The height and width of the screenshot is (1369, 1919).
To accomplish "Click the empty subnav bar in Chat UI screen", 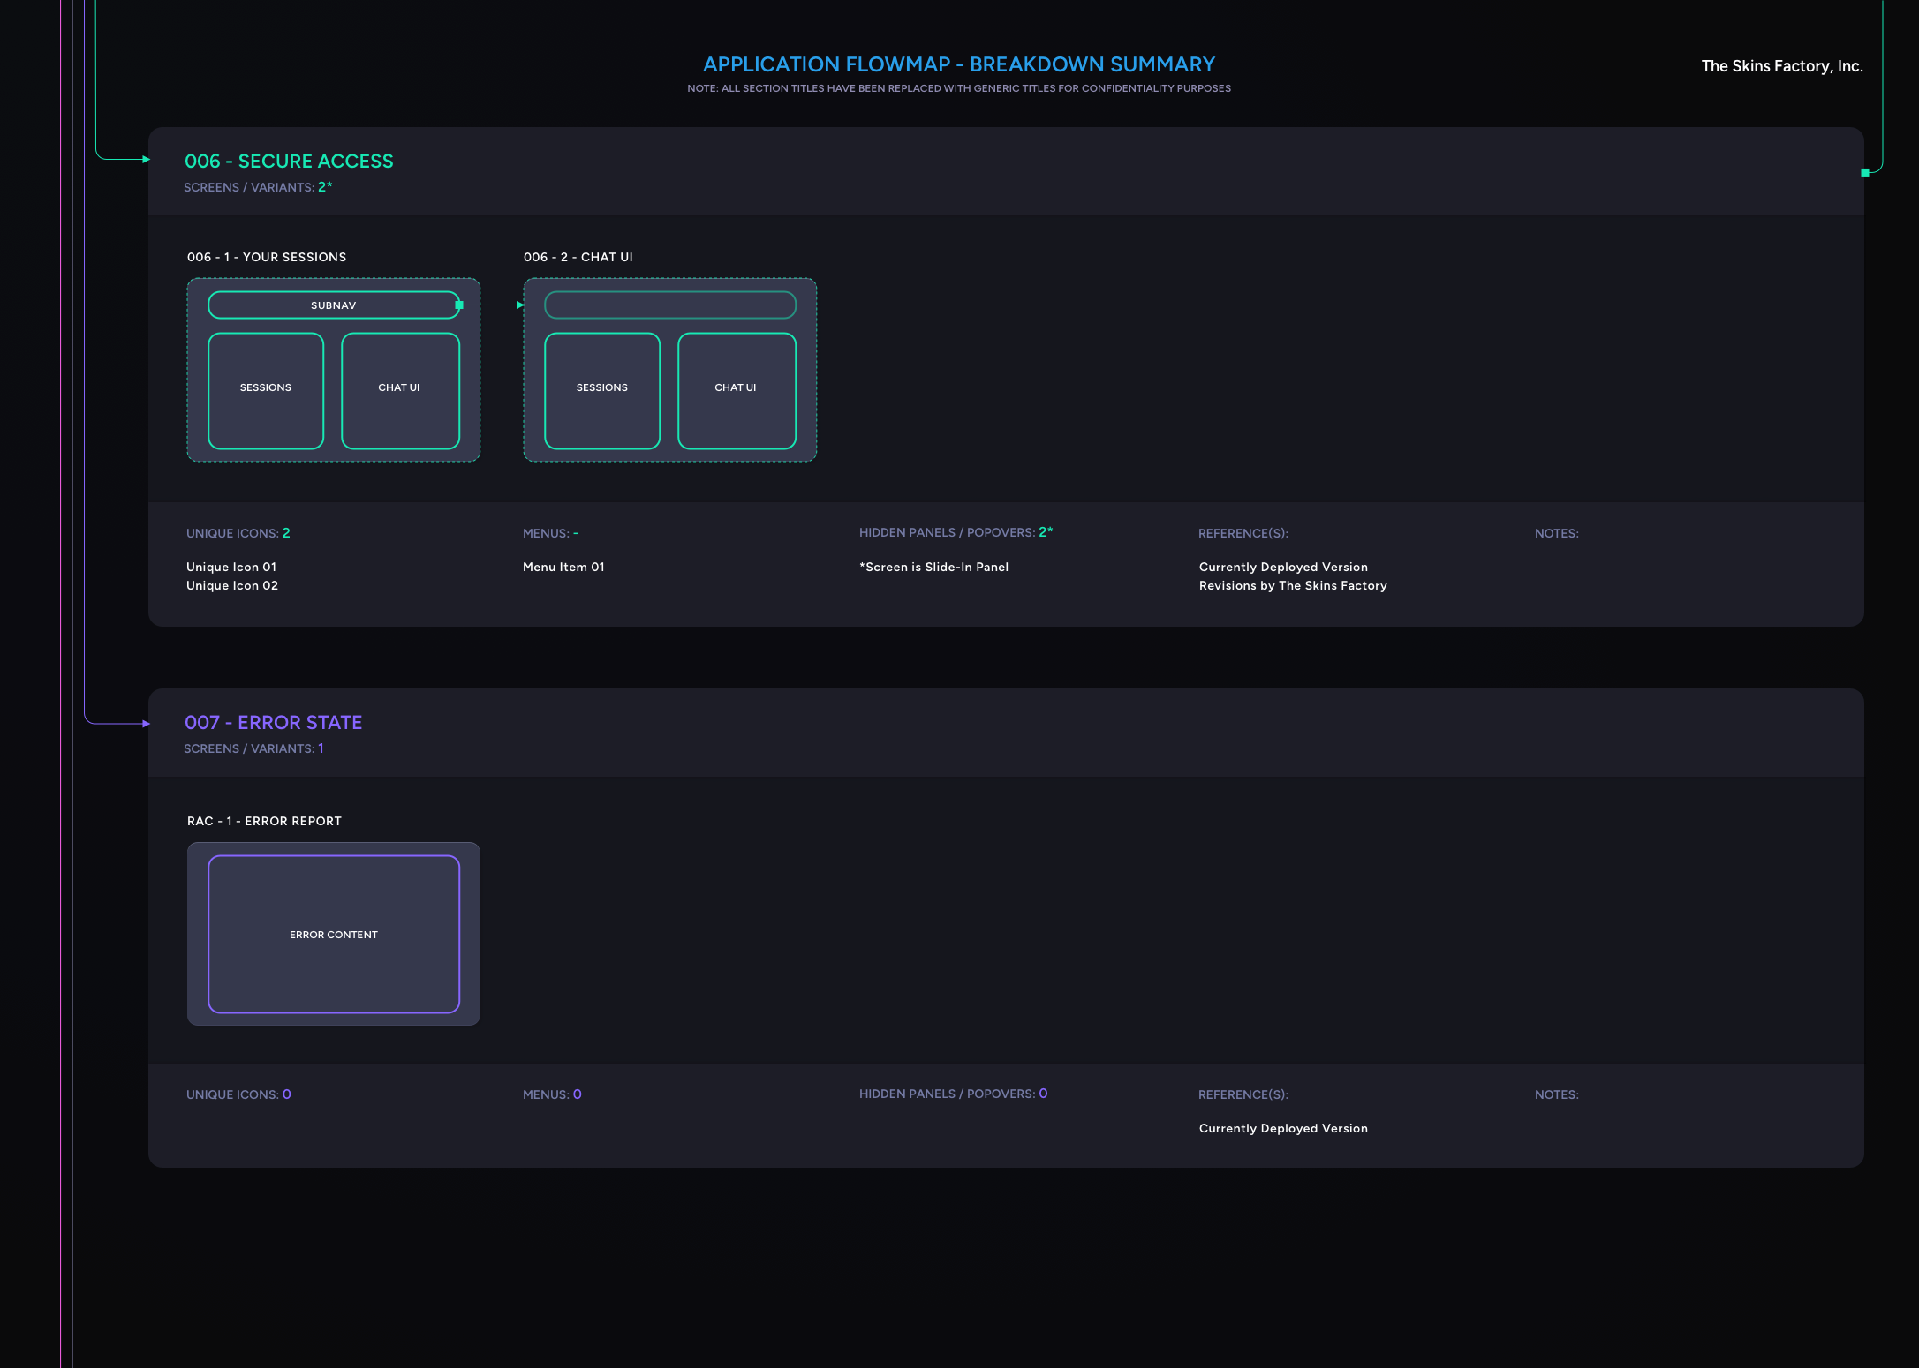I will point(669,305).
